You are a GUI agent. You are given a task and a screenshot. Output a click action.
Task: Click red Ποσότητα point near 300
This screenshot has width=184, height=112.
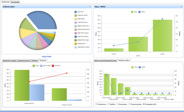pyautogui.click(x=67, y=73)
